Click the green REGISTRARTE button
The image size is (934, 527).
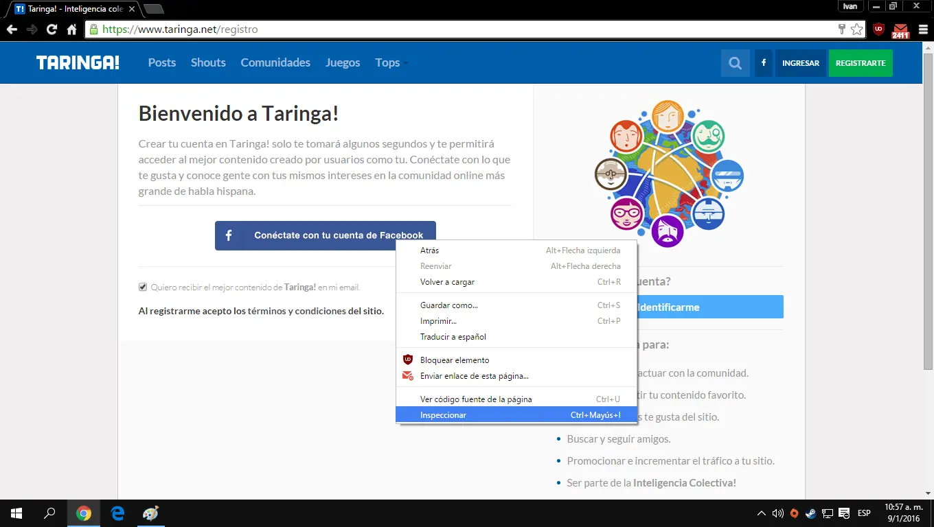(x=861, y=63)
